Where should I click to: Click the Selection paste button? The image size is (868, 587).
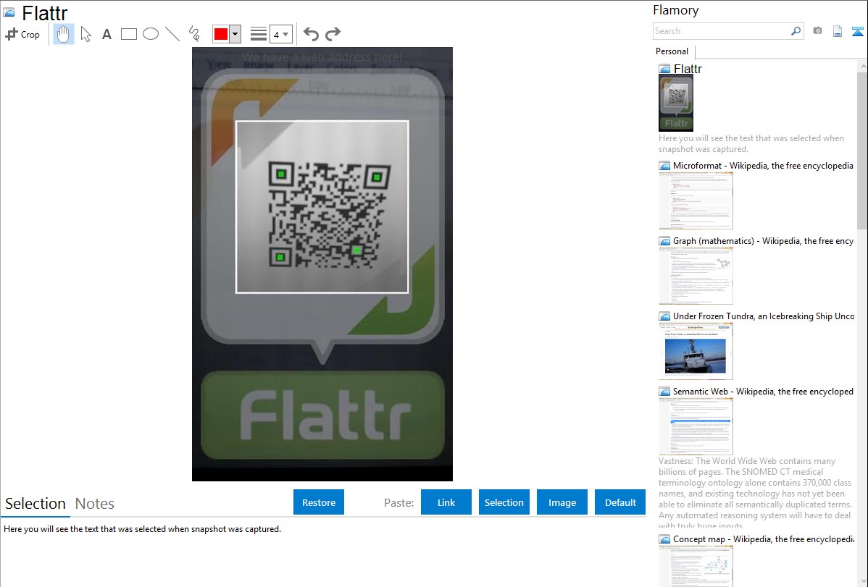point(504,502)
